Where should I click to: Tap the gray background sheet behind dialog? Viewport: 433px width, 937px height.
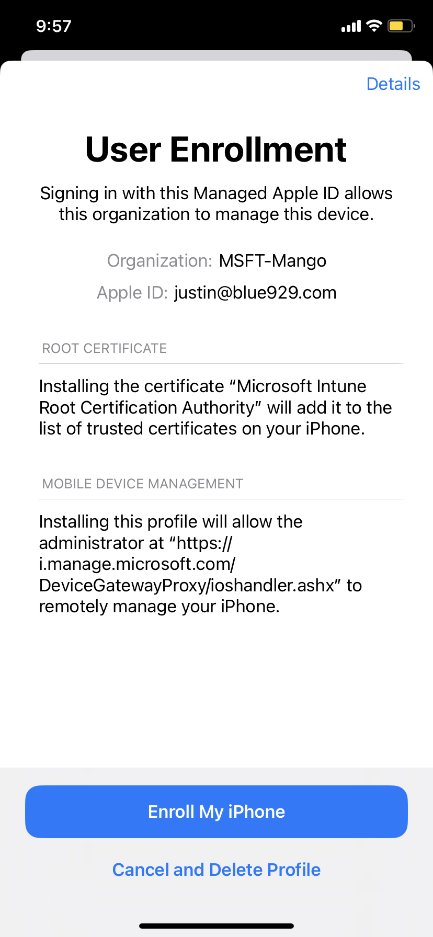(x=216, y=55)
